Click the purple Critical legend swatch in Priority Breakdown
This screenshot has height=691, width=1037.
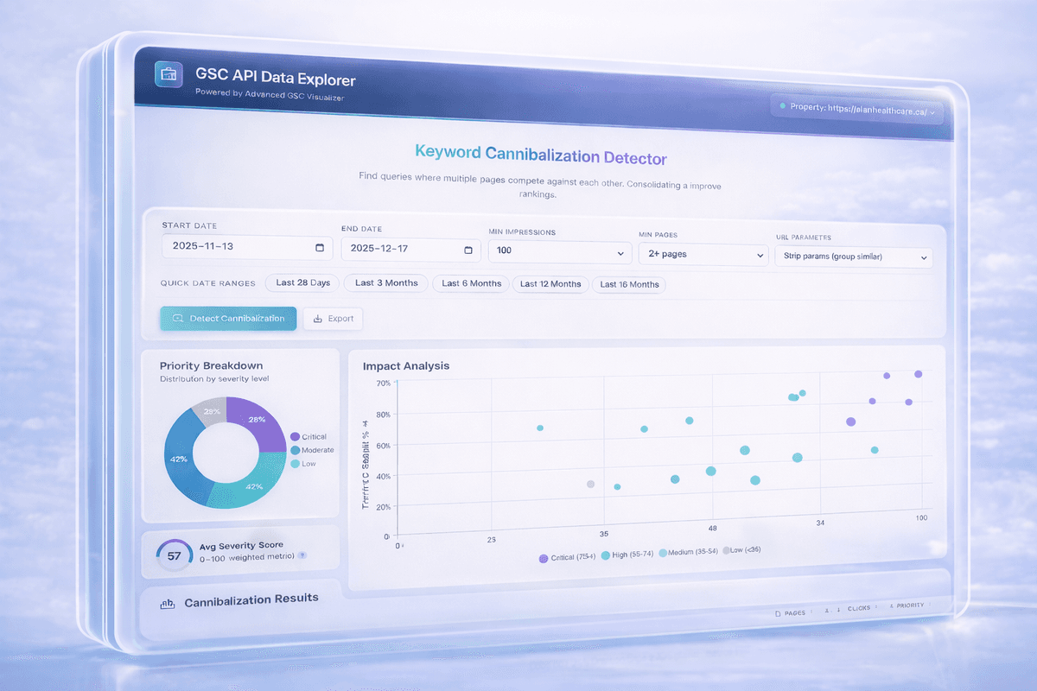point(295,437)
